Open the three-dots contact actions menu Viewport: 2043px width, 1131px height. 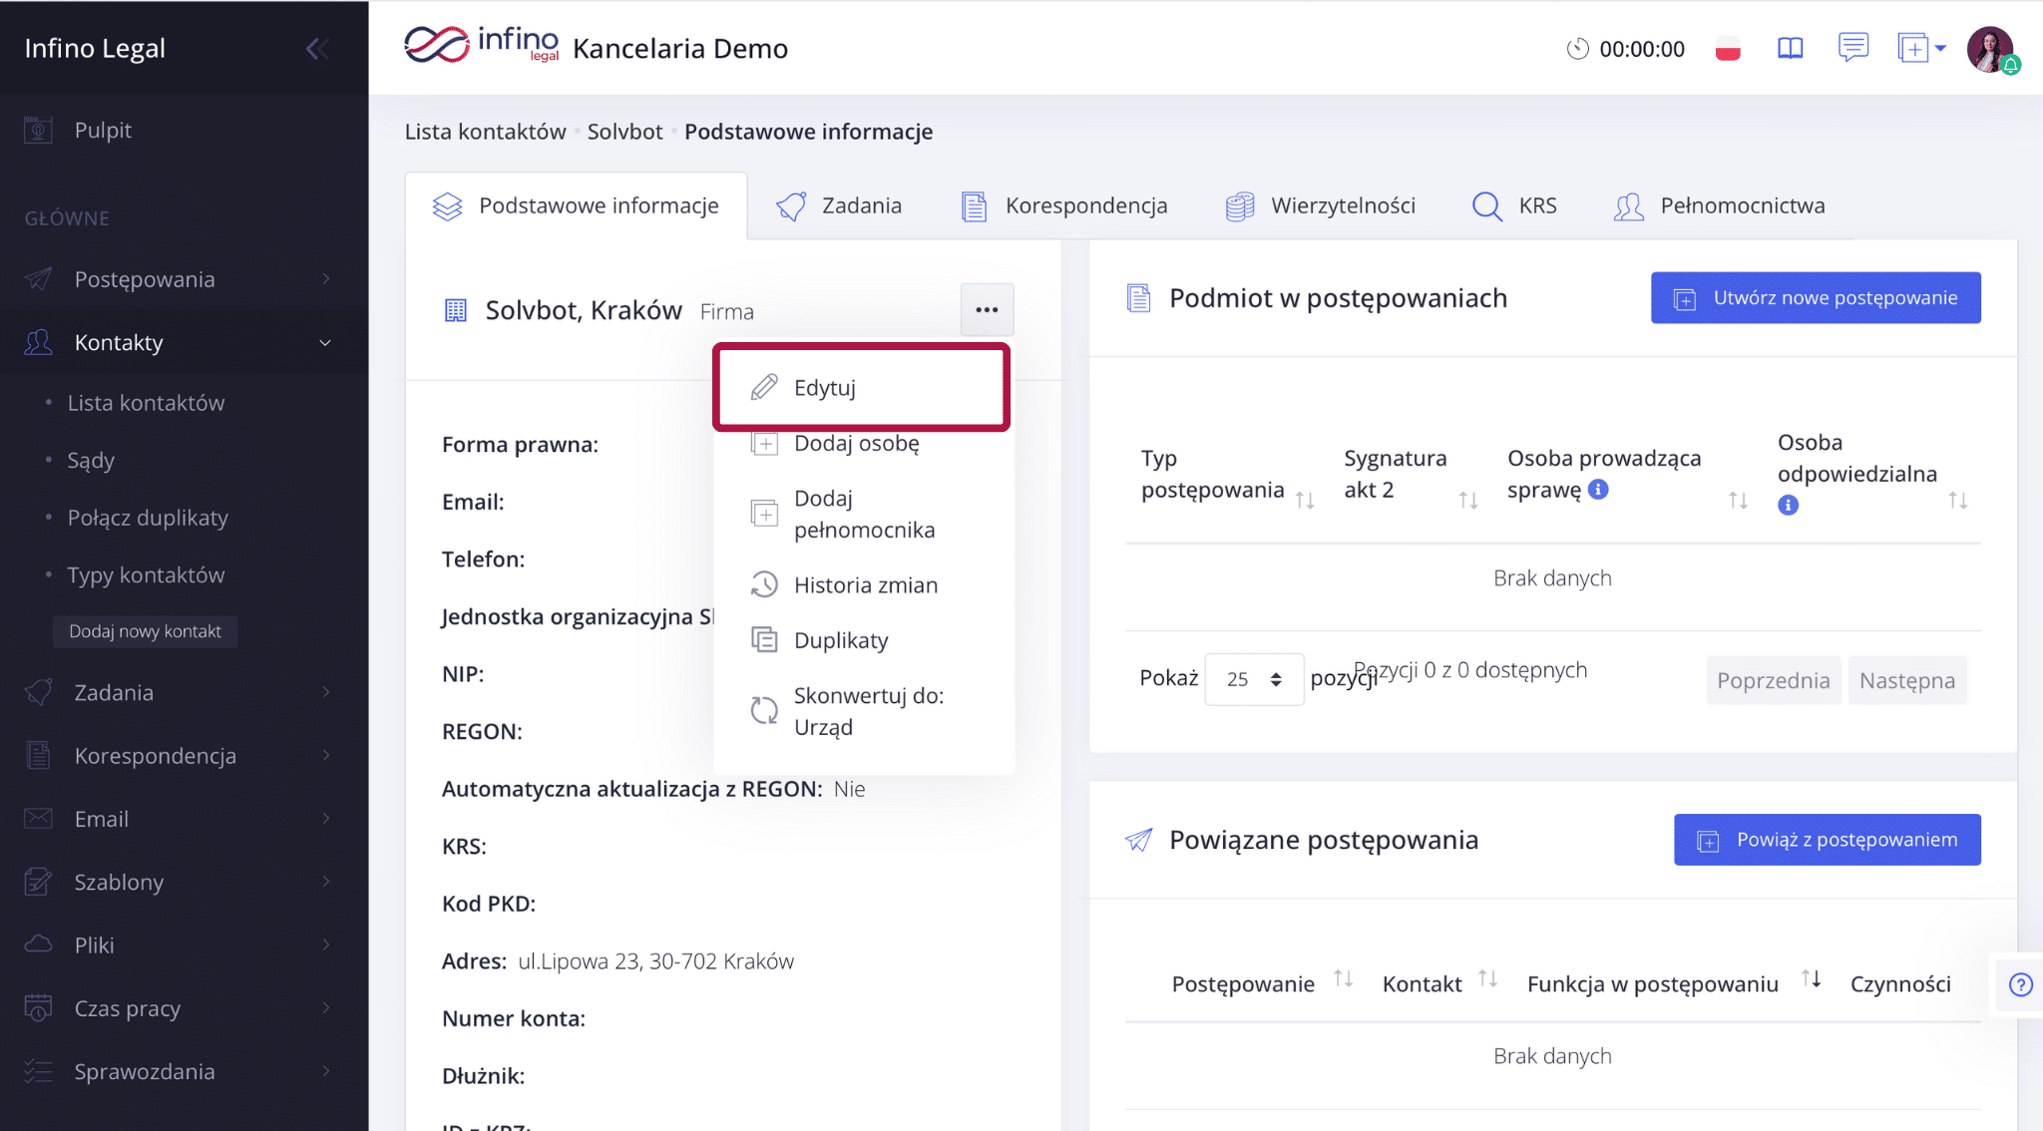pyautogui.click(x=987, y=310)
